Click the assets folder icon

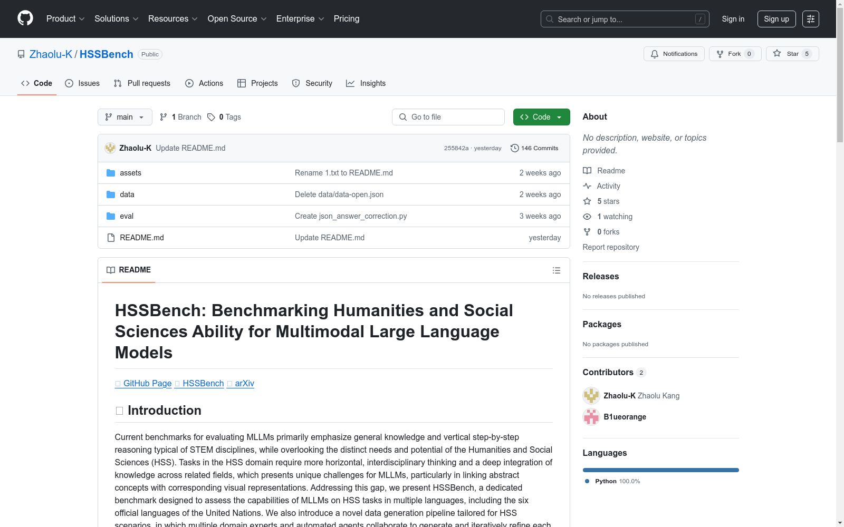pos(111,173)
